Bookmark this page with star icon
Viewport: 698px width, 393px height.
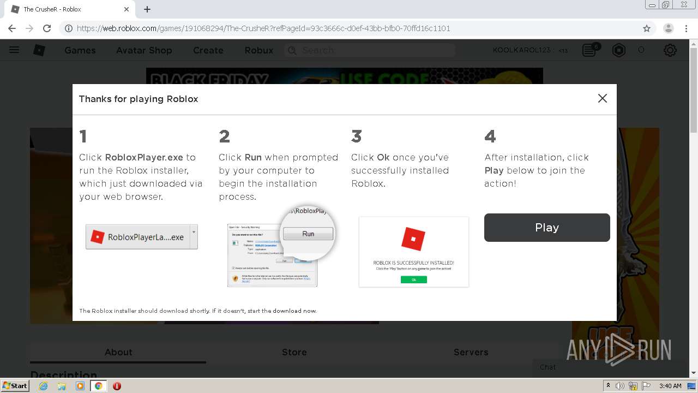pyautogui.click(x=647, y=28)
